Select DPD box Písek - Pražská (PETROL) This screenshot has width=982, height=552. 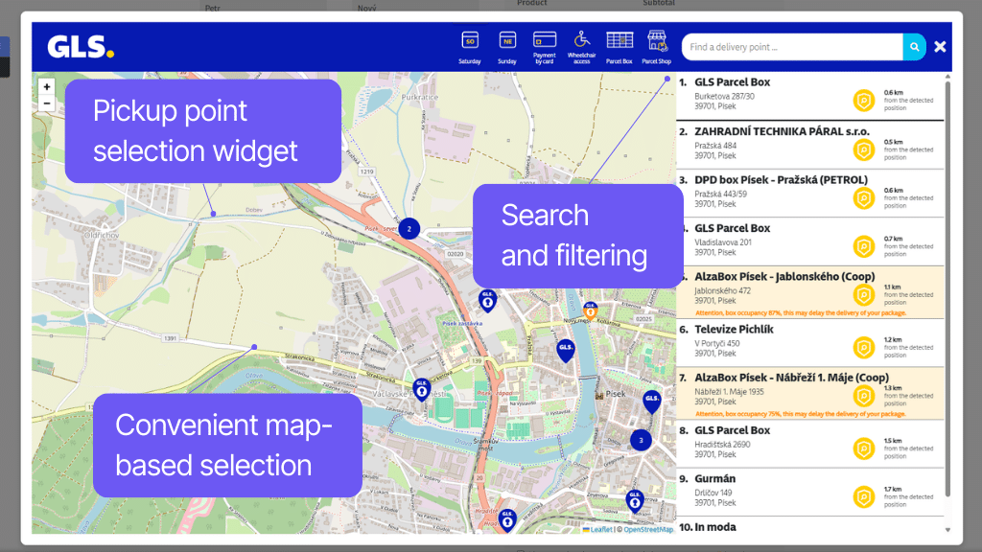tap(810, 193)
